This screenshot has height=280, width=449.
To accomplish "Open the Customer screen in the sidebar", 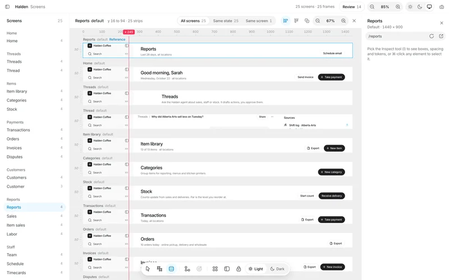I will pos(34,186).
